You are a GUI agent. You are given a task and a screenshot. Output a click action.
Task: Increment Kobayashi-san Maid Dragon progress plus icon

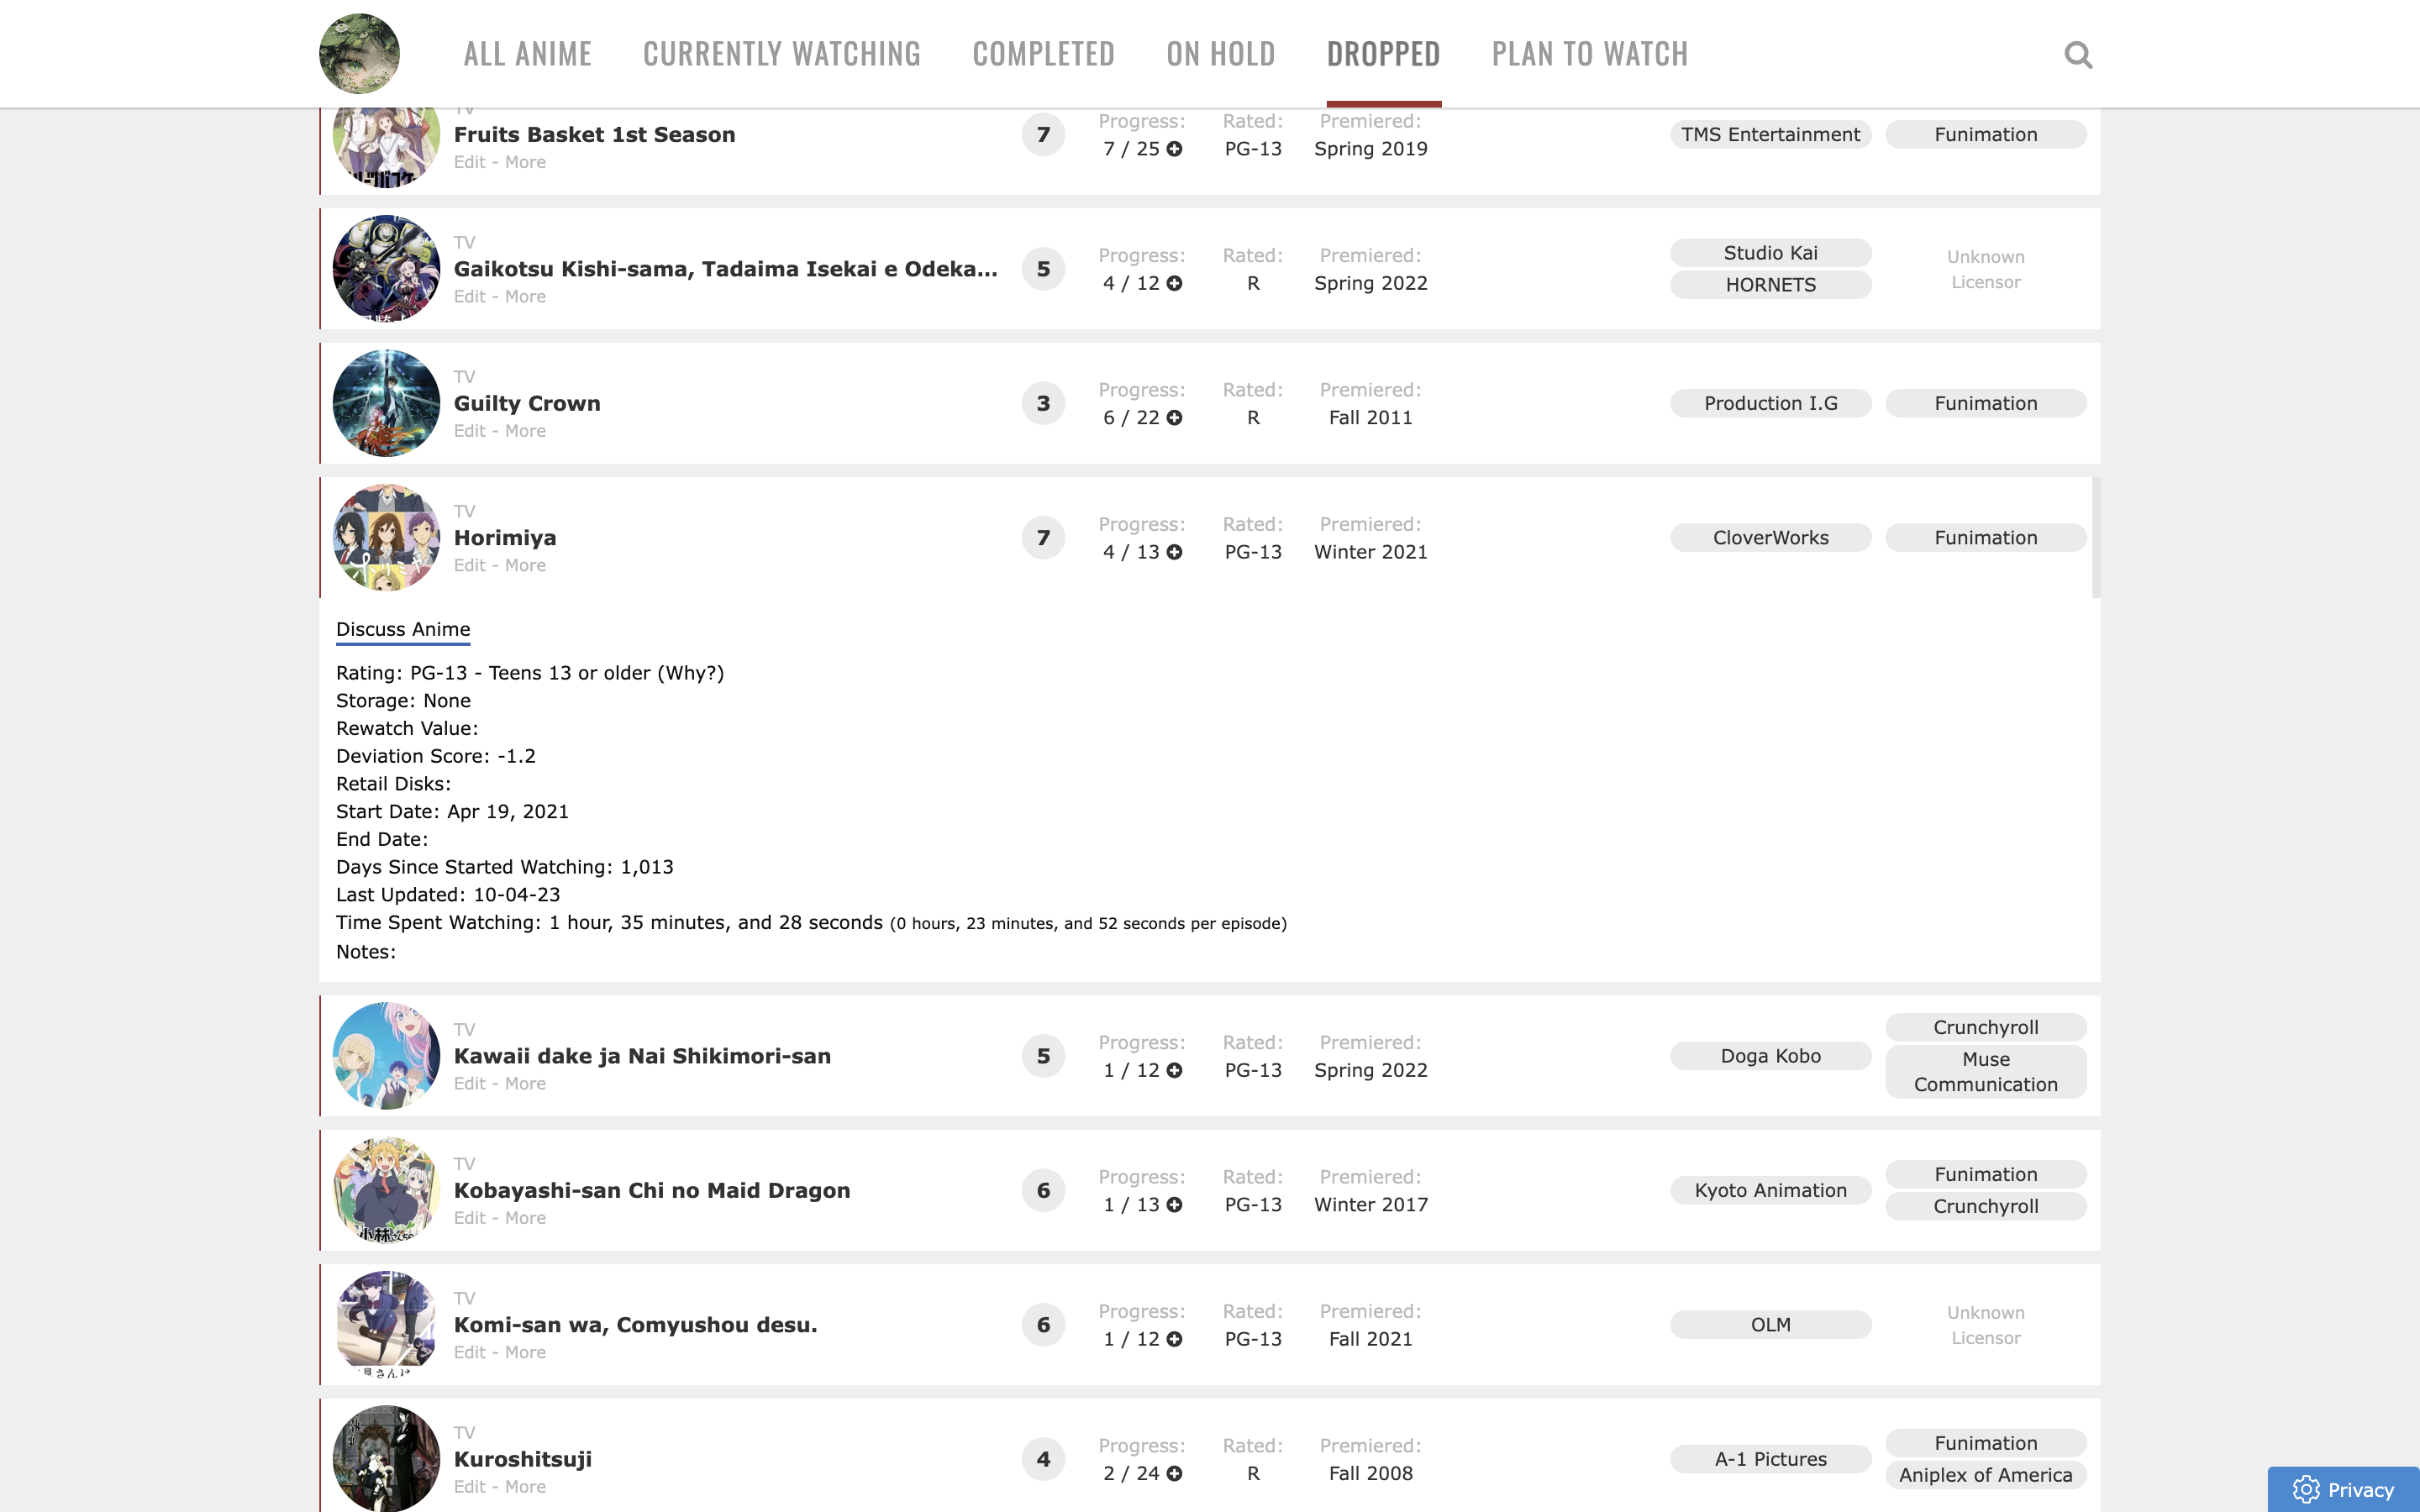point(1175,1205)
